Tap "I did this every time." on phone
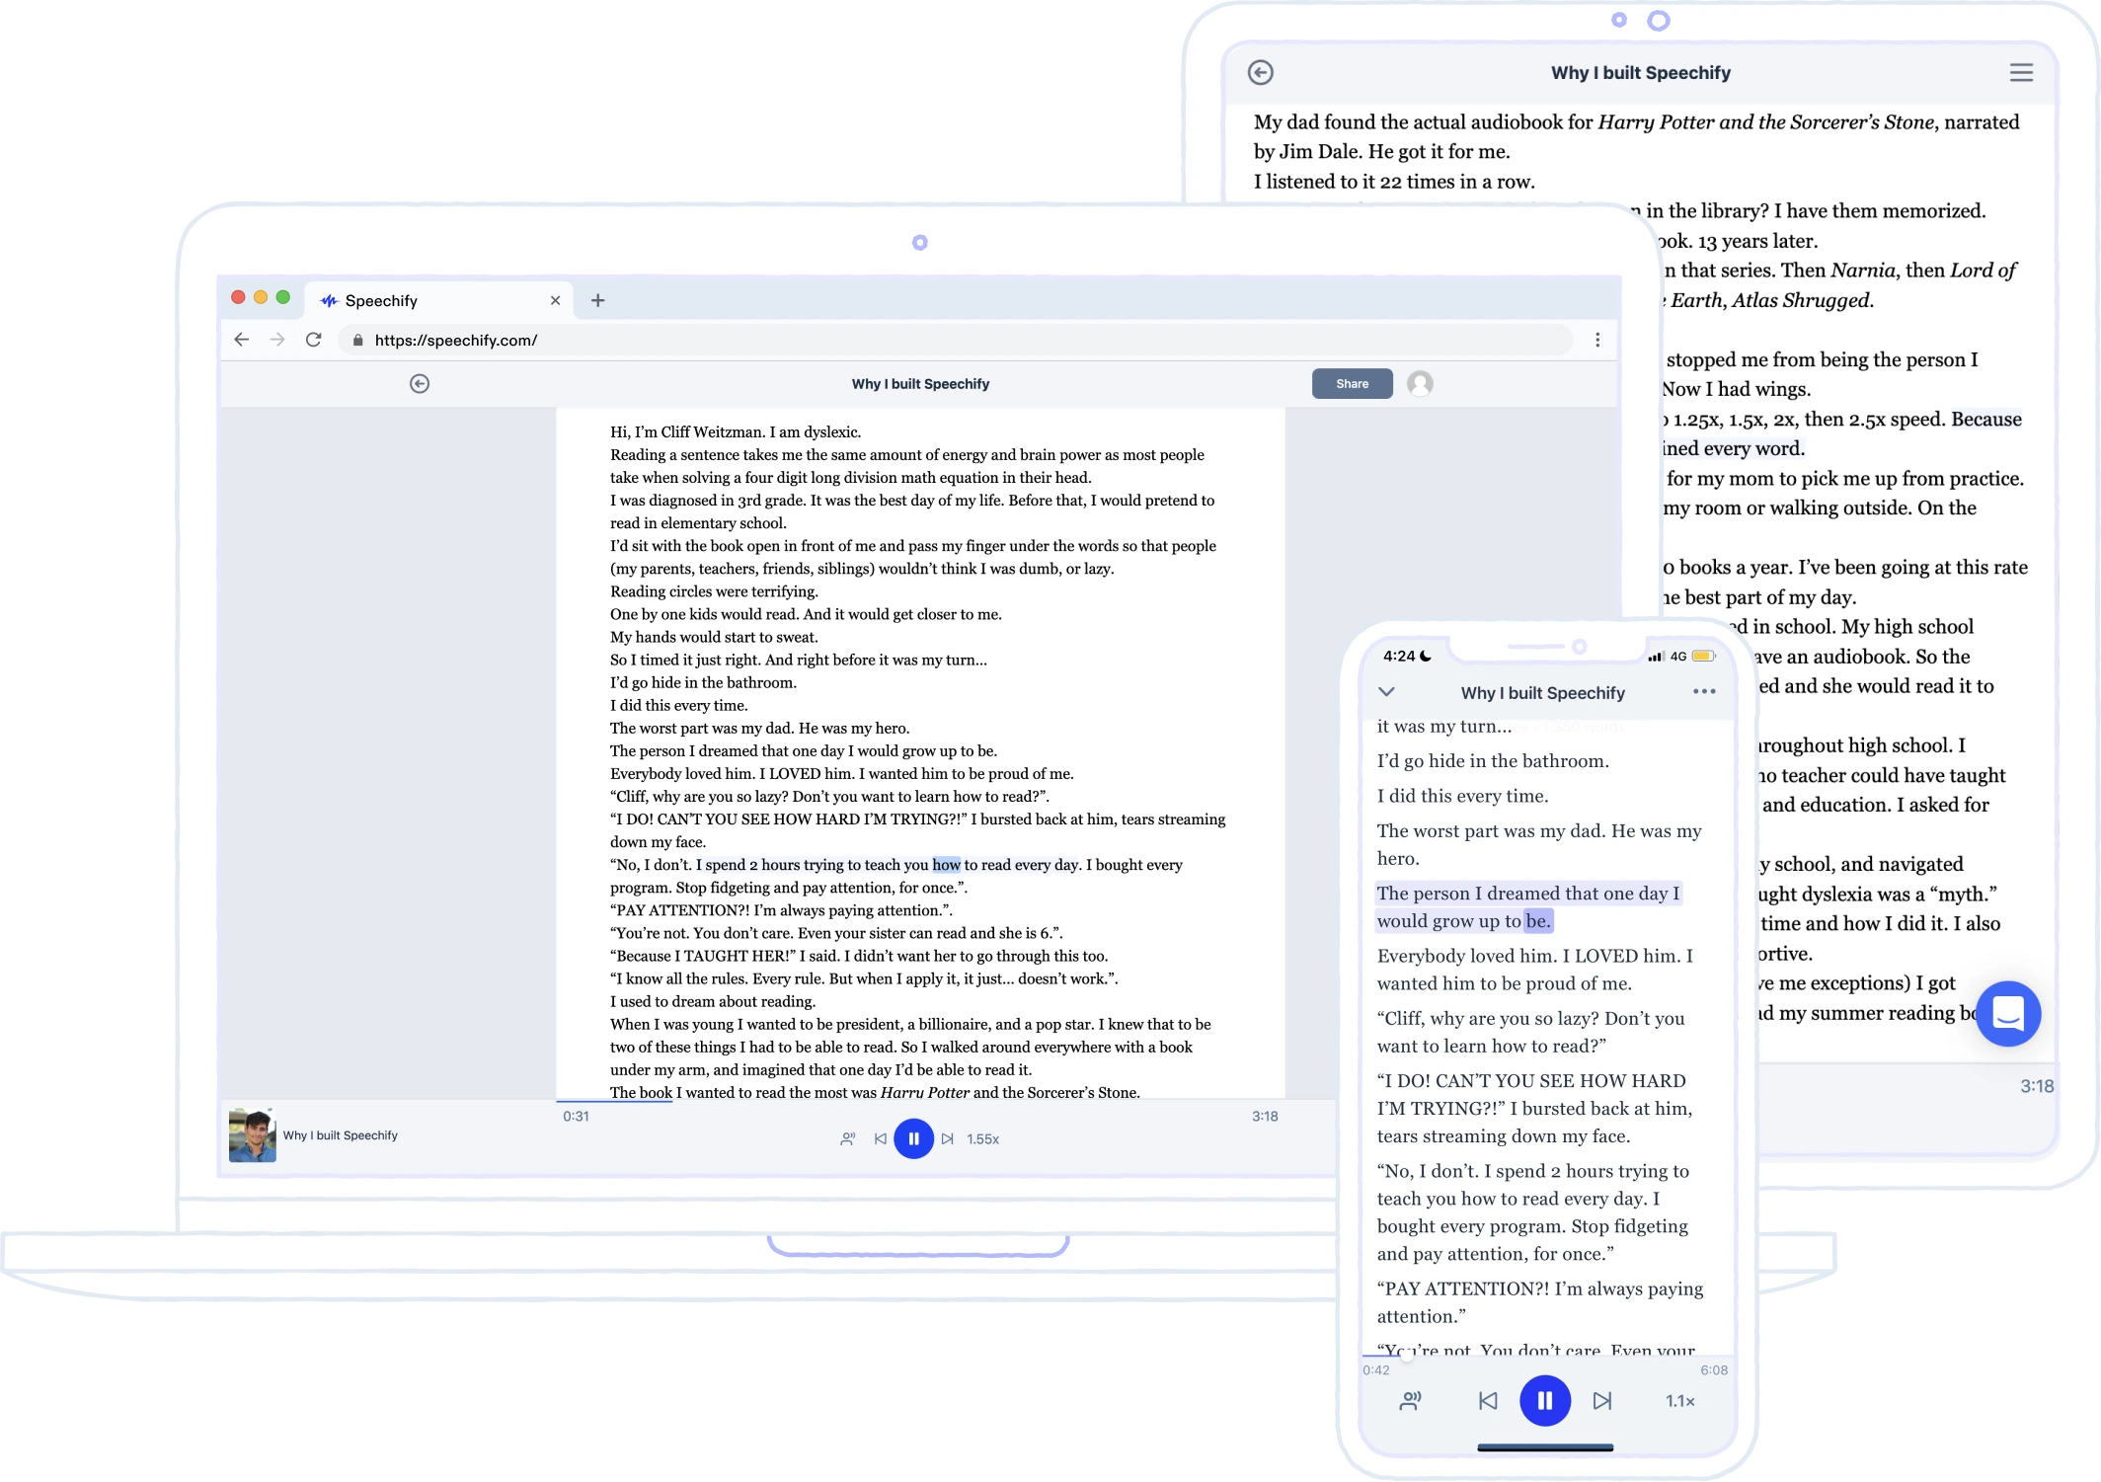The height and width of the screenshot is (1482, 2101). pos(1463,796)
